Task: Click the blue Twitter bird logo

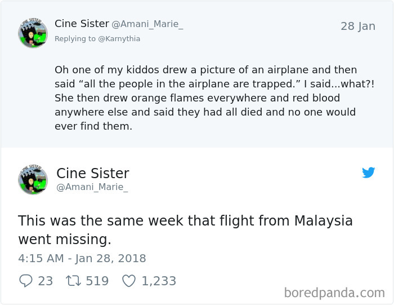Action: coord(369,173)
